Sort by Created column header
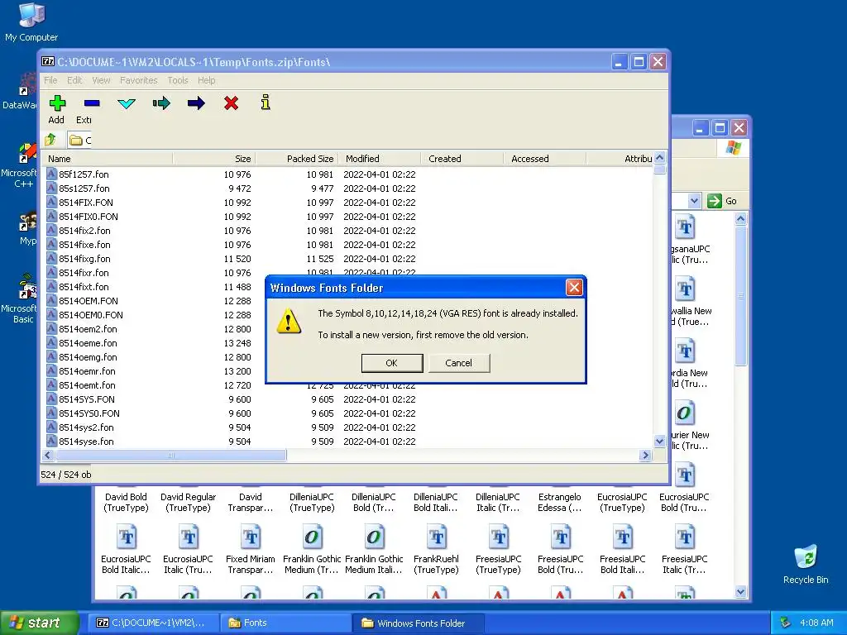This screenshot has height=635, width=847. [462, 158]
